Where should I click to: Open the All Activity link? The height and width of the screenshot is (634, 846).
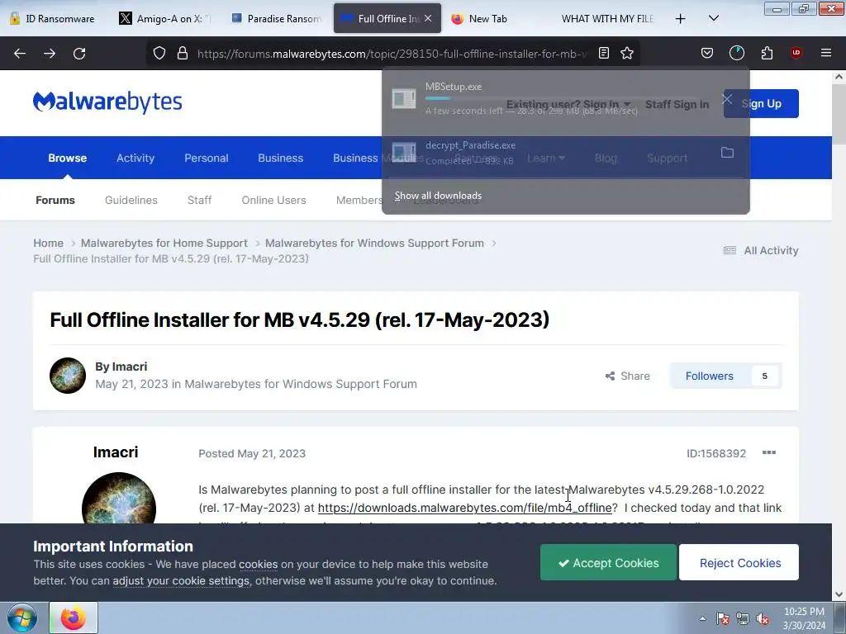760,250
